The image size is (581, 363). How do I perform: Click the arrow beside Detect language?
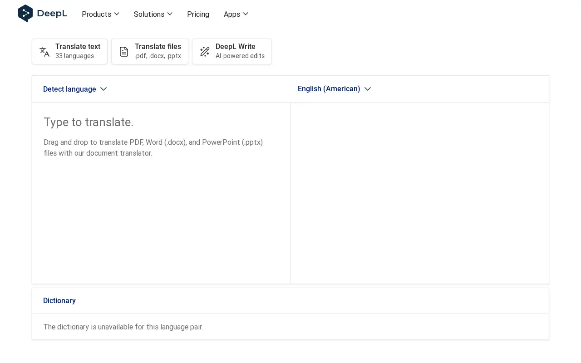click(103, 89)
